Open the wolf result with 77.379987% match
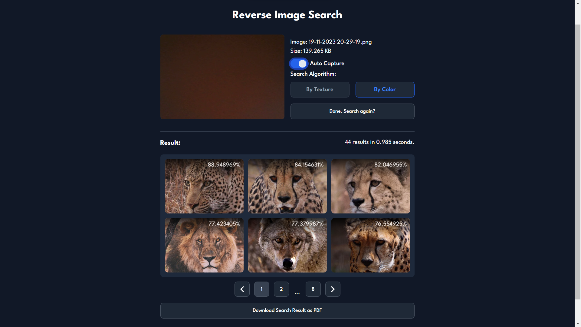This screenshot has height=327, width=581. tap(287, 245)
